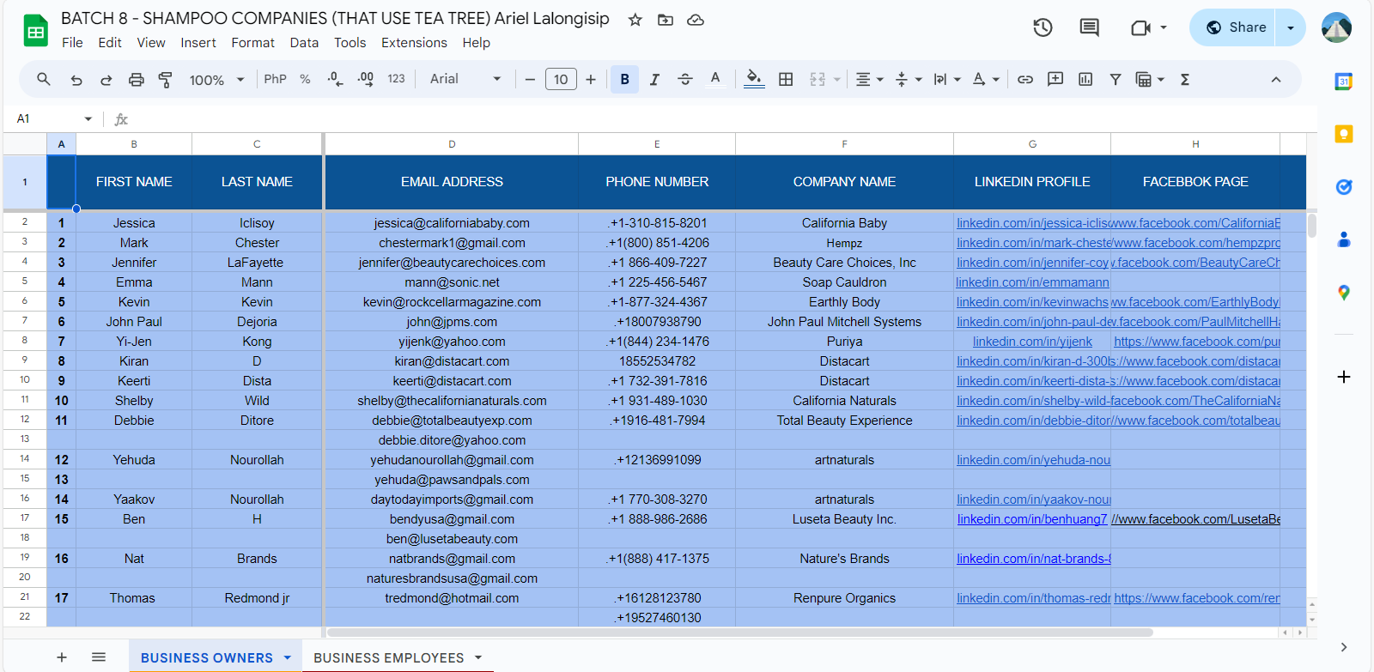
Task: Increase decimal places
Action: click(x=366, y=79)
